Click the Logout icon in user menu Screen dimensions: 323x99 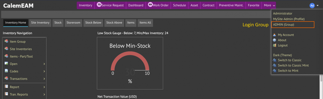[275, 45]
